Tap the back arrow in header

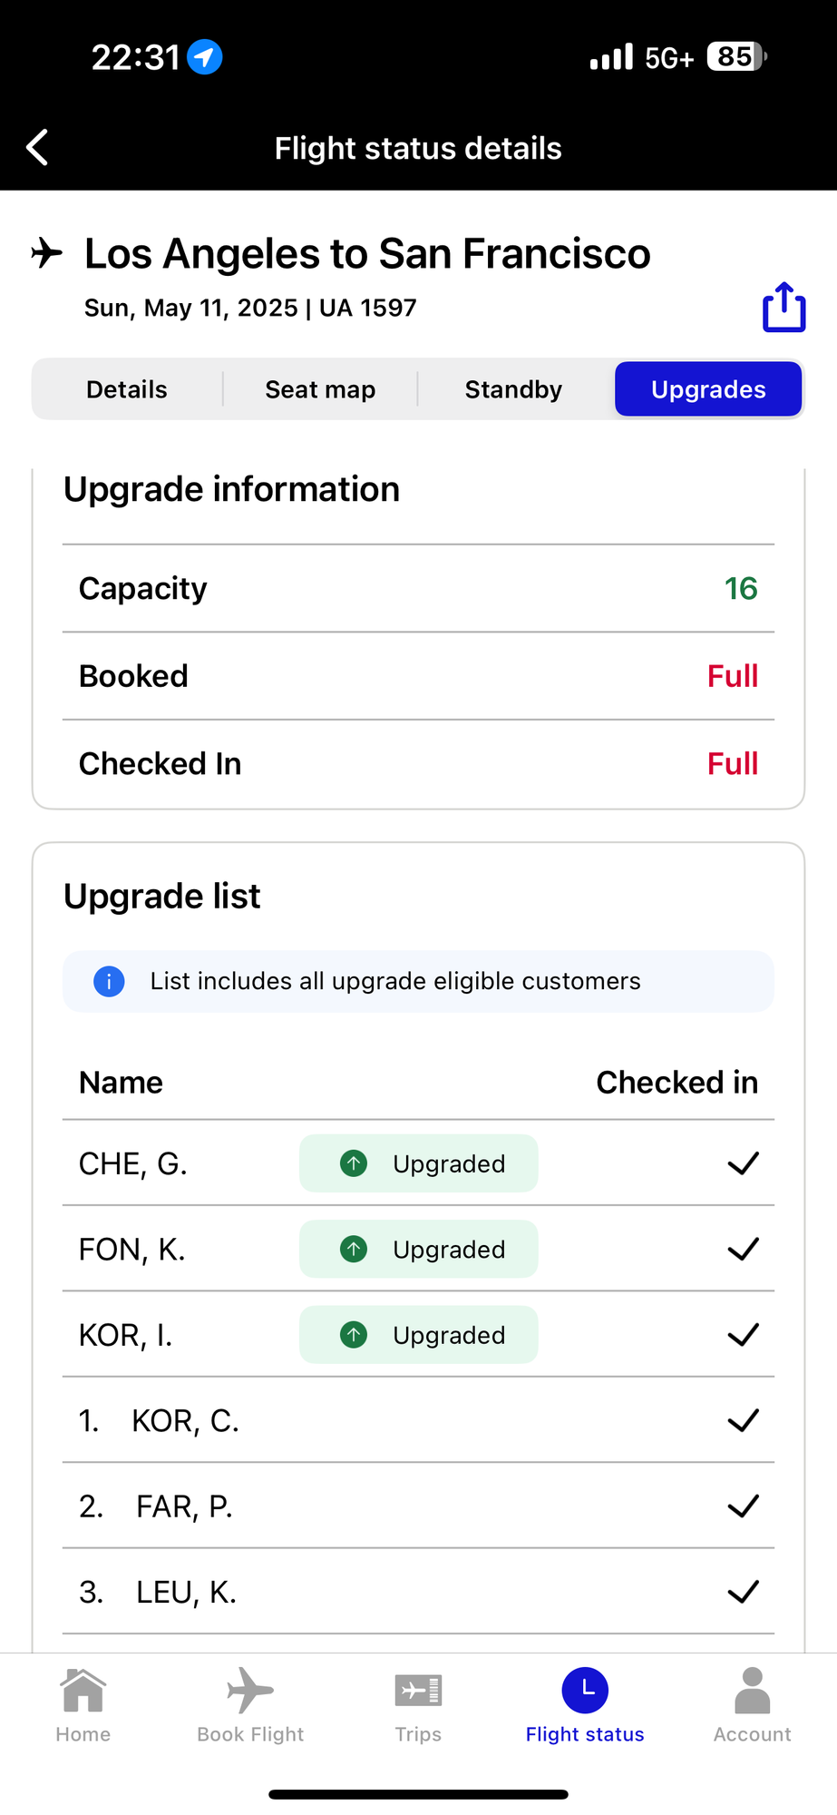[37, 147]
